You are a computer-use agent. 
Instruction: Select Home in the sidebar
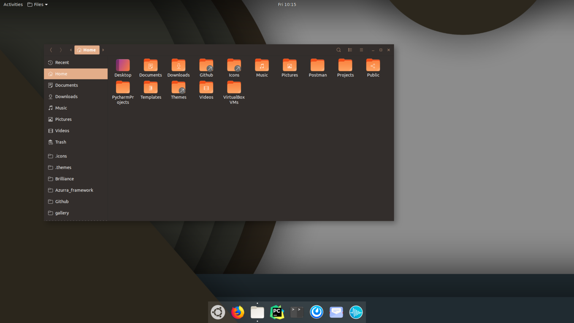click(x=76, y=74)
